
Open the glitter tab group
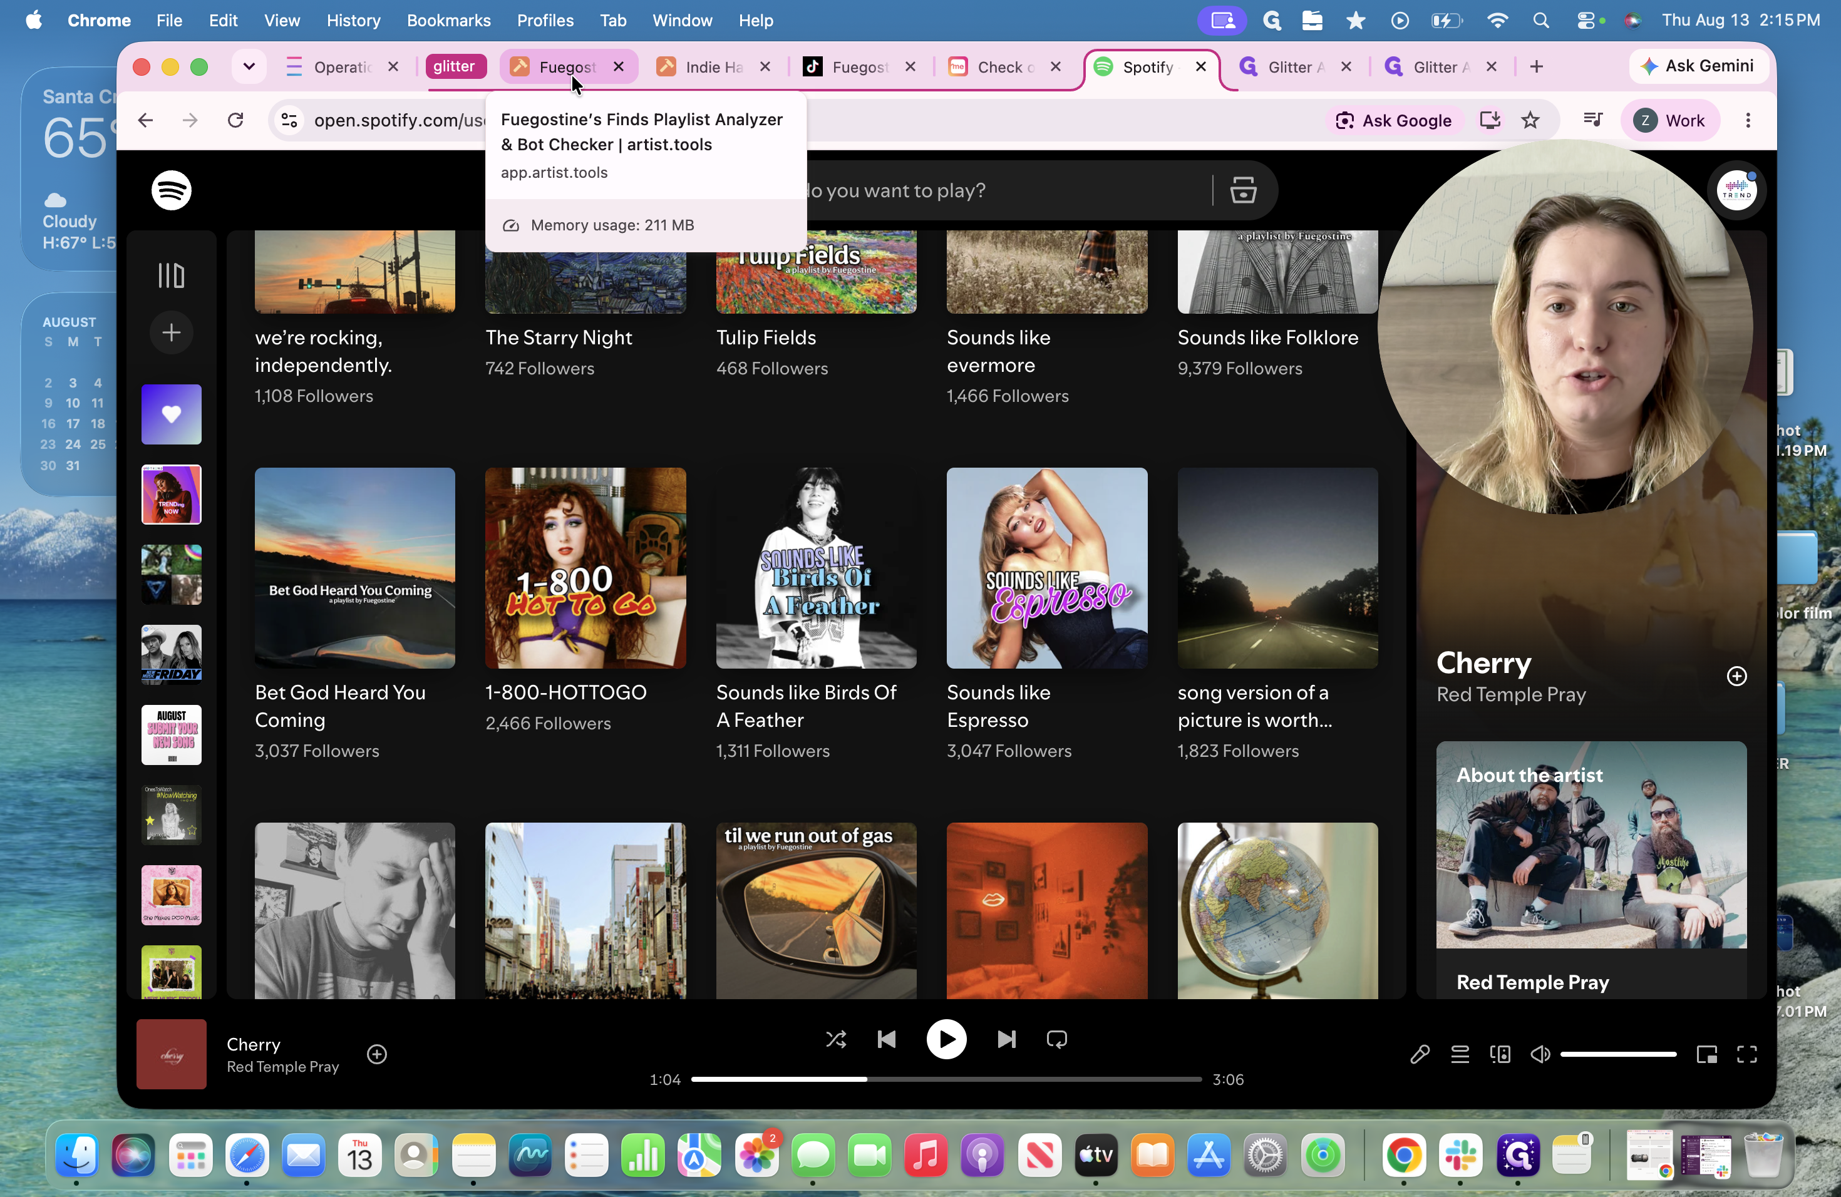(455, 66)
